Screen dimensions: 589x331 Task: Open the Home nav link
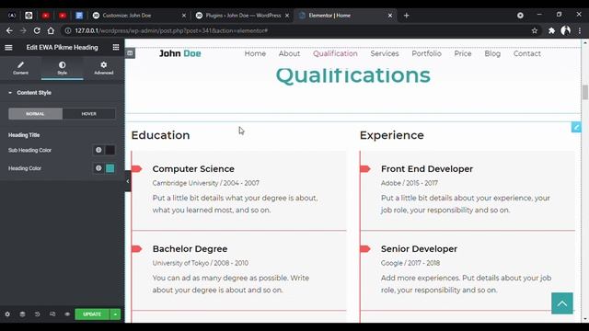coord(255,53)
